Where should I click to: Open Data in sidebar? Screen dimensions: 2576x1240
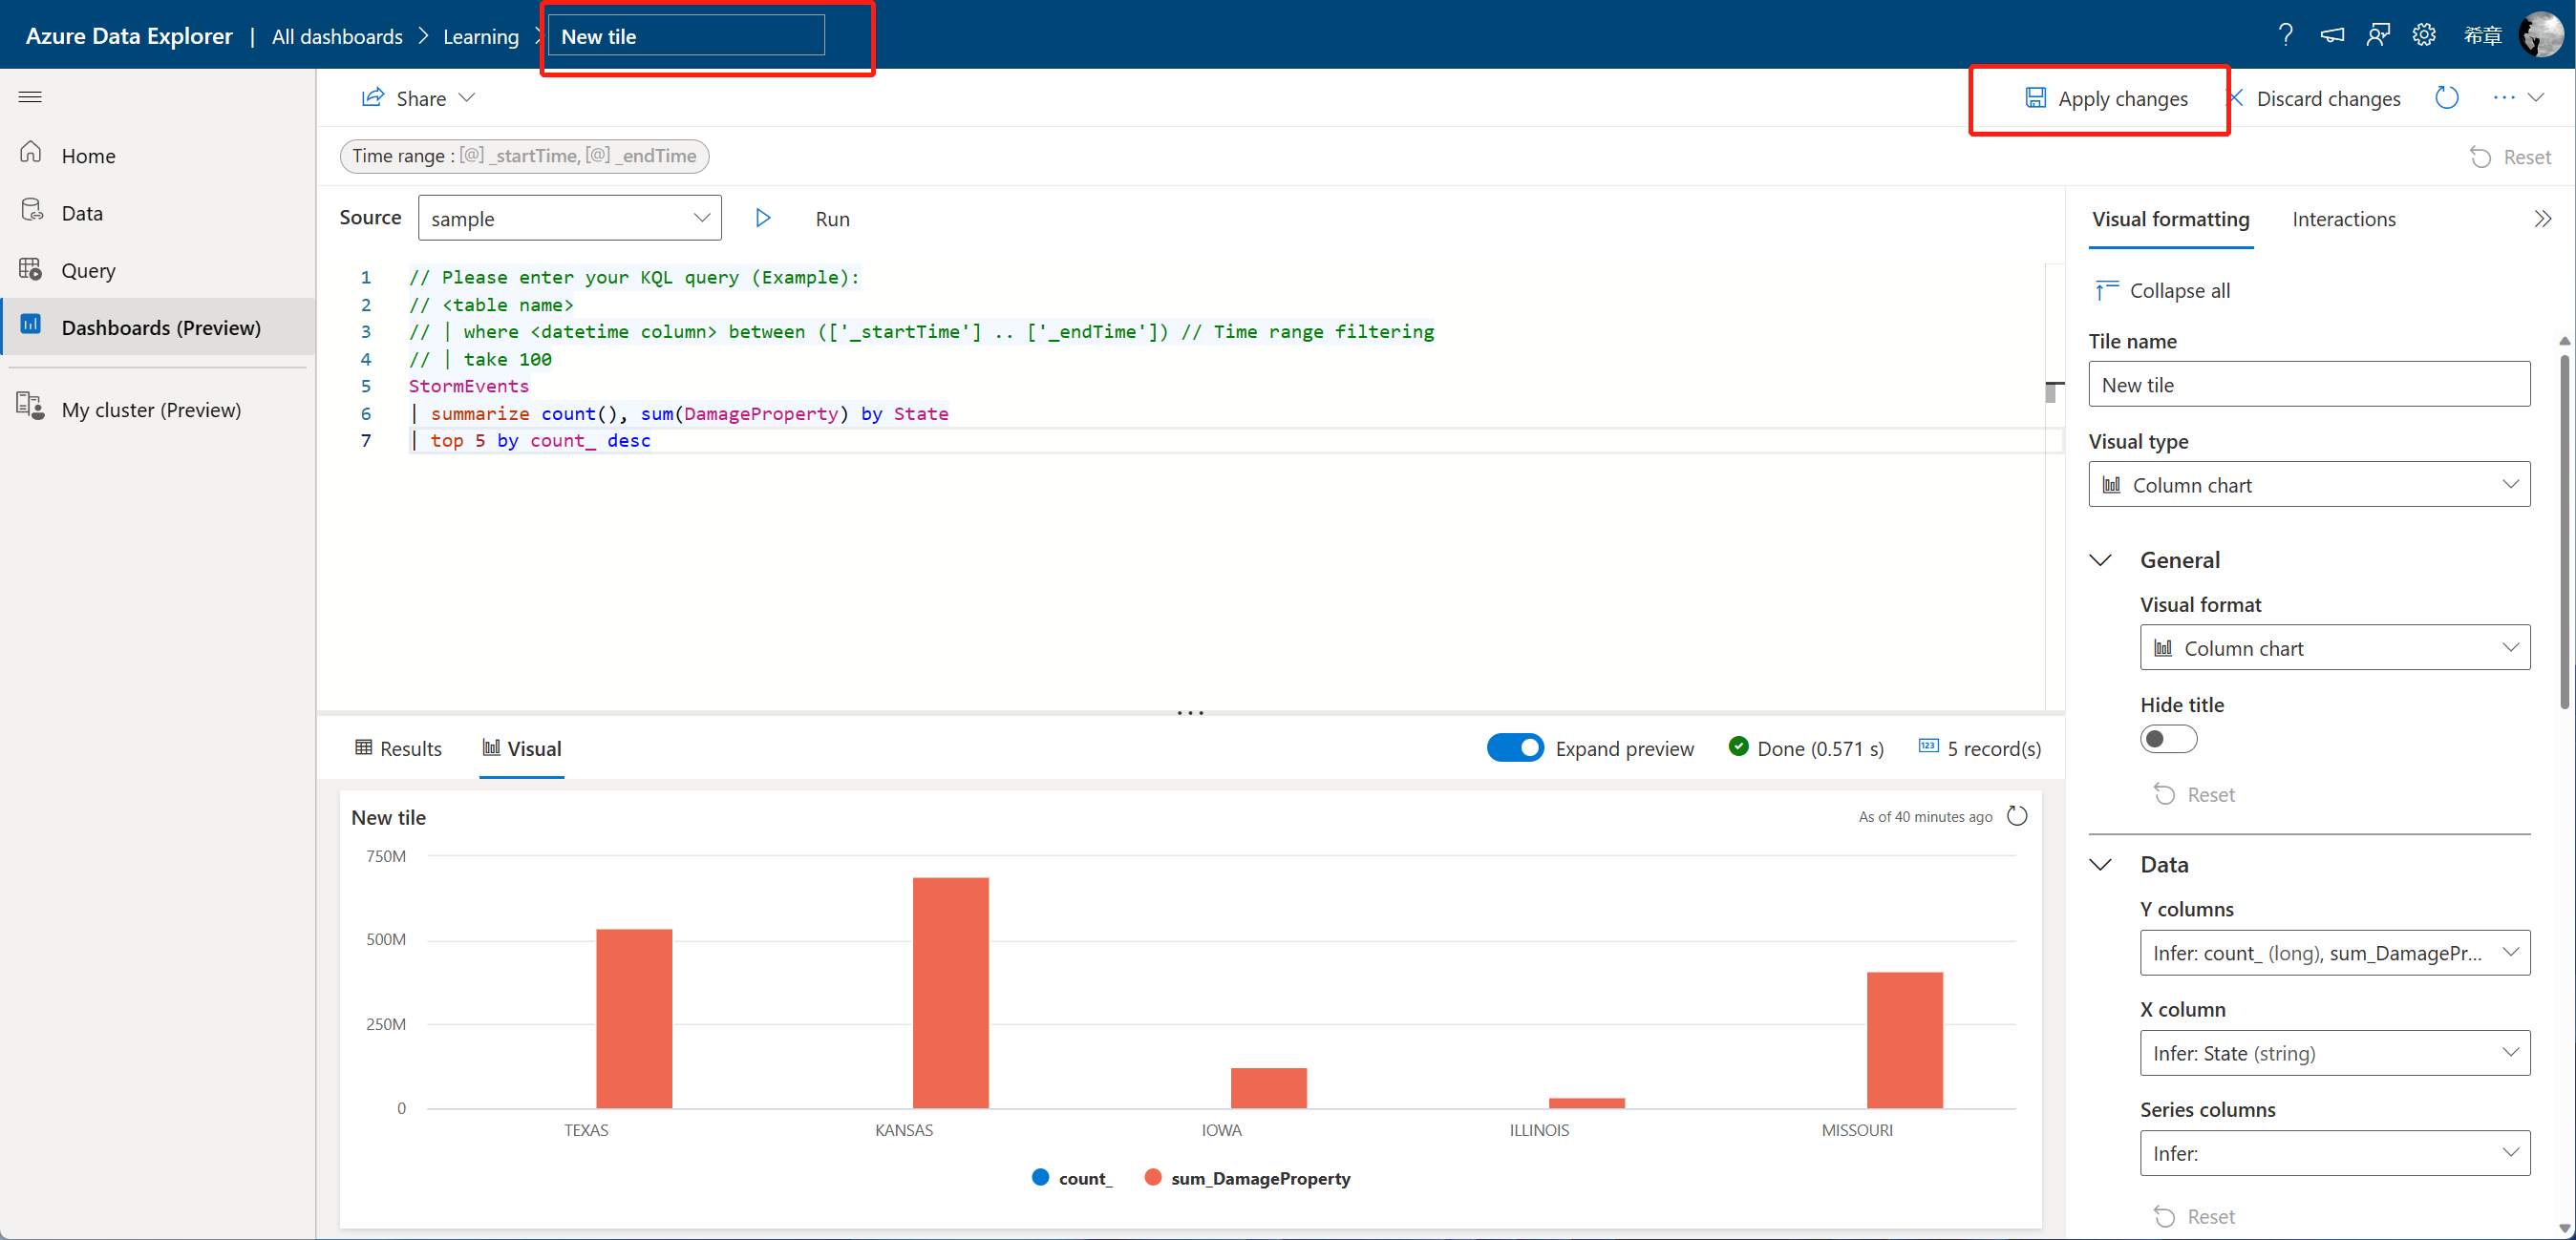(x=158, y=213)
